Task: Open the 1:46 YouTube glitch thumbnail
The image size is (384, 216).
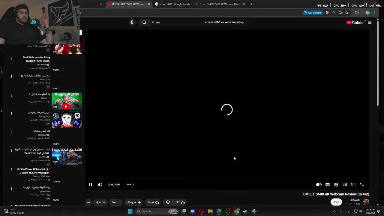Action: point(67,101)
